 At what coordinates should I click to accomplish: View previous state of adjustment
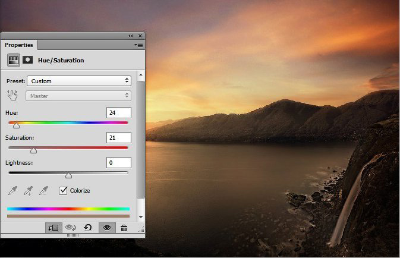[70, 228]
